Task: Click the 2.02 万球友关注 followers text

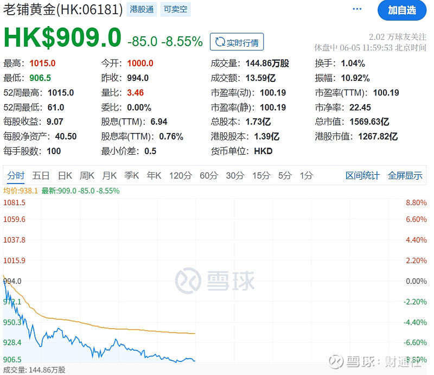Action: point(398,36)
